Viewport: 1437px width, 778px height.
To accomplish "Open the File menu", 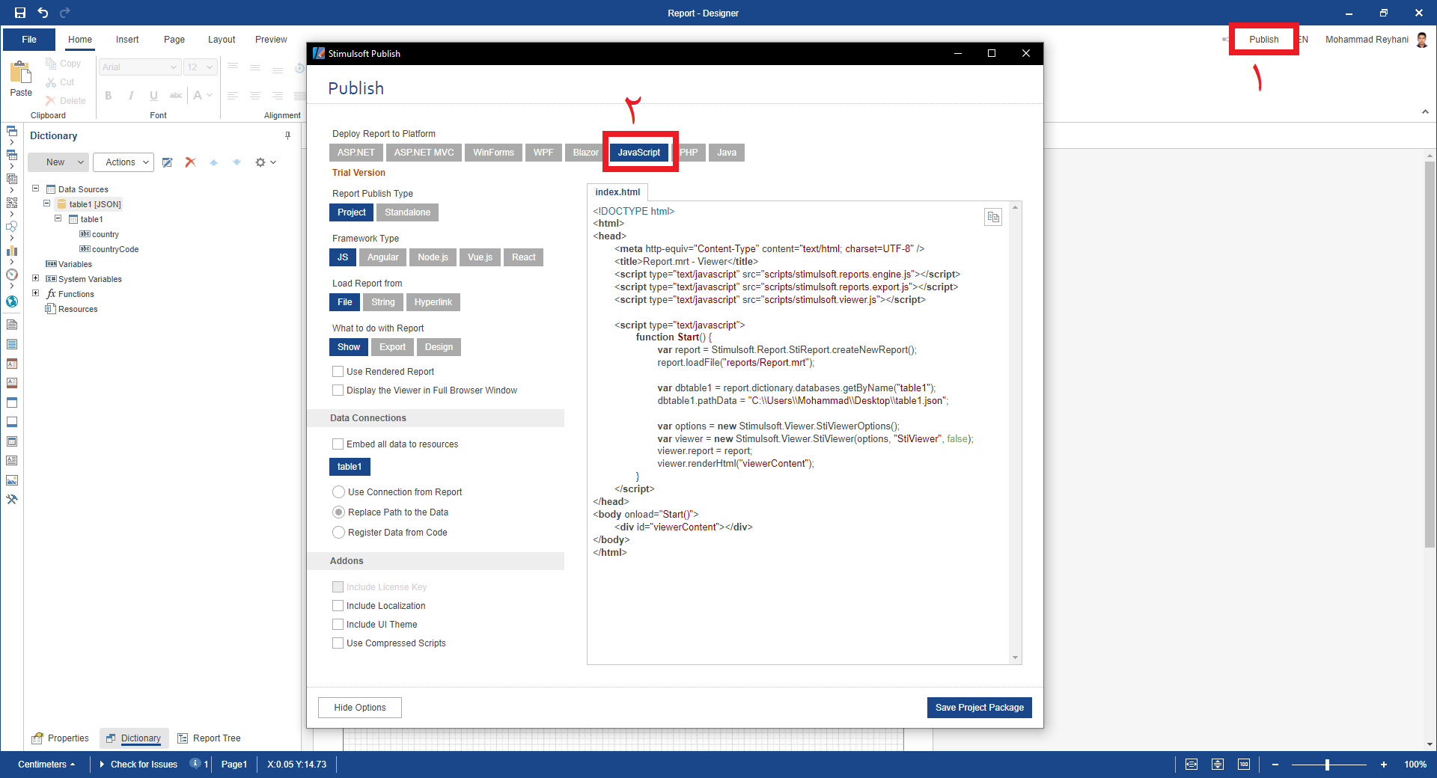I will coord(29,40).
